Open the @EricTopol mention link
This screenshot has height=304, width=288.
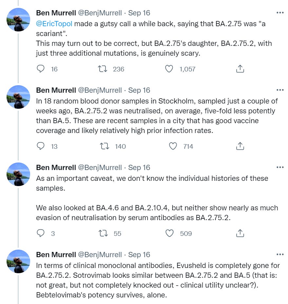pyautogui.click(x=54, y=24)
